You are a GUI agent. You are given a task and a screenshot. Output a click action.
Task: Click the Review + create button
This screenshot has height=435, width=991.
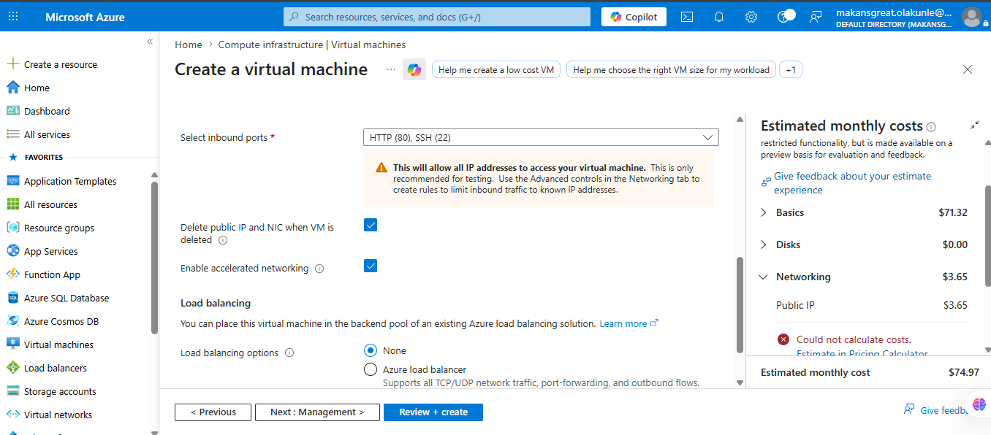tap(433, 412)
